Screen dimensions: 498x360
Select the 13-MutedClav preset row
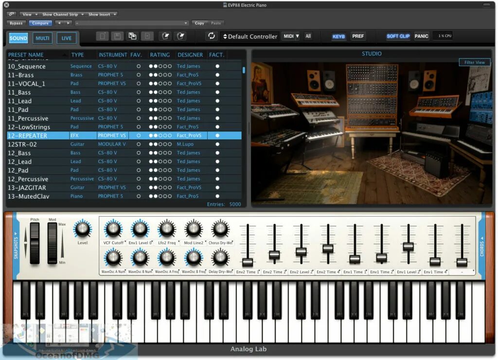124,197
